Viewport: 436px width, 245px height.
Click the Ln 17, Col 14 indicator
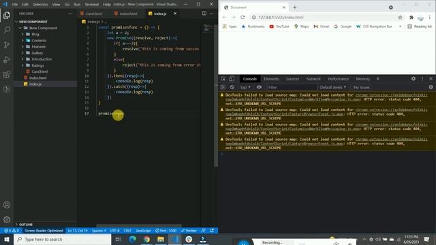pos(77,231)
